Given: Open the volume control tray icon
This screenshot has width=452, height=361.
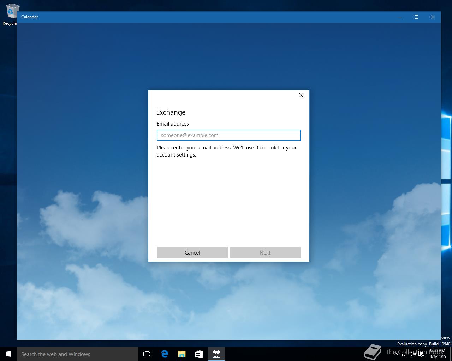Looking at the screenshot, I should click(413, 354).
